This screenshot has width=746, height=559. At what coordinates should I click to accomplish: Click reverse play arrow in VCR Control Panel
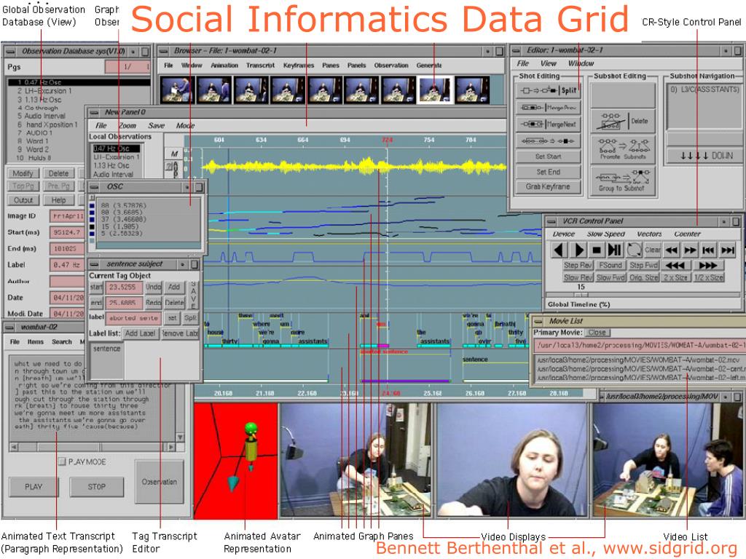pyautogui.click(x=559, y=250)
